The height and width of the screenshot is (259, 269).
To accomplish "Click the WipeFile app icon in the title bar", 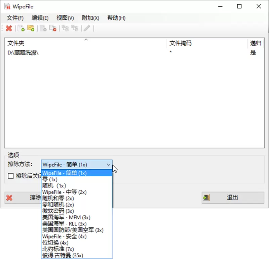I will click(7, 6).
